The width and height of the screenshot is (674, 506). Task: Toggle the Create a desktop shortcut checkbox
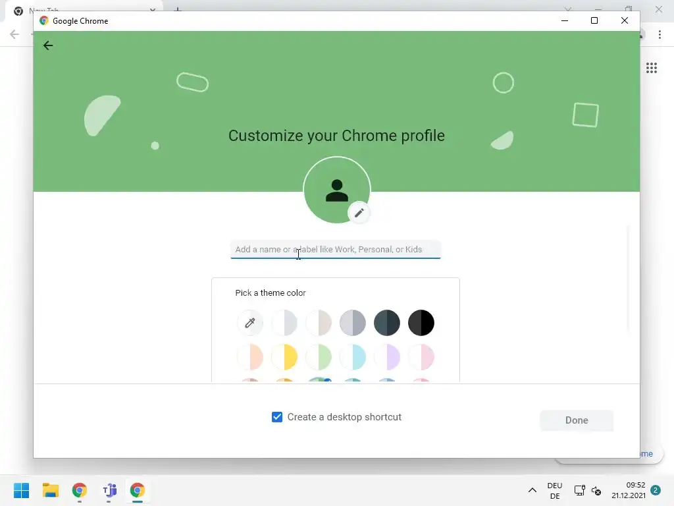coord(277,417)
